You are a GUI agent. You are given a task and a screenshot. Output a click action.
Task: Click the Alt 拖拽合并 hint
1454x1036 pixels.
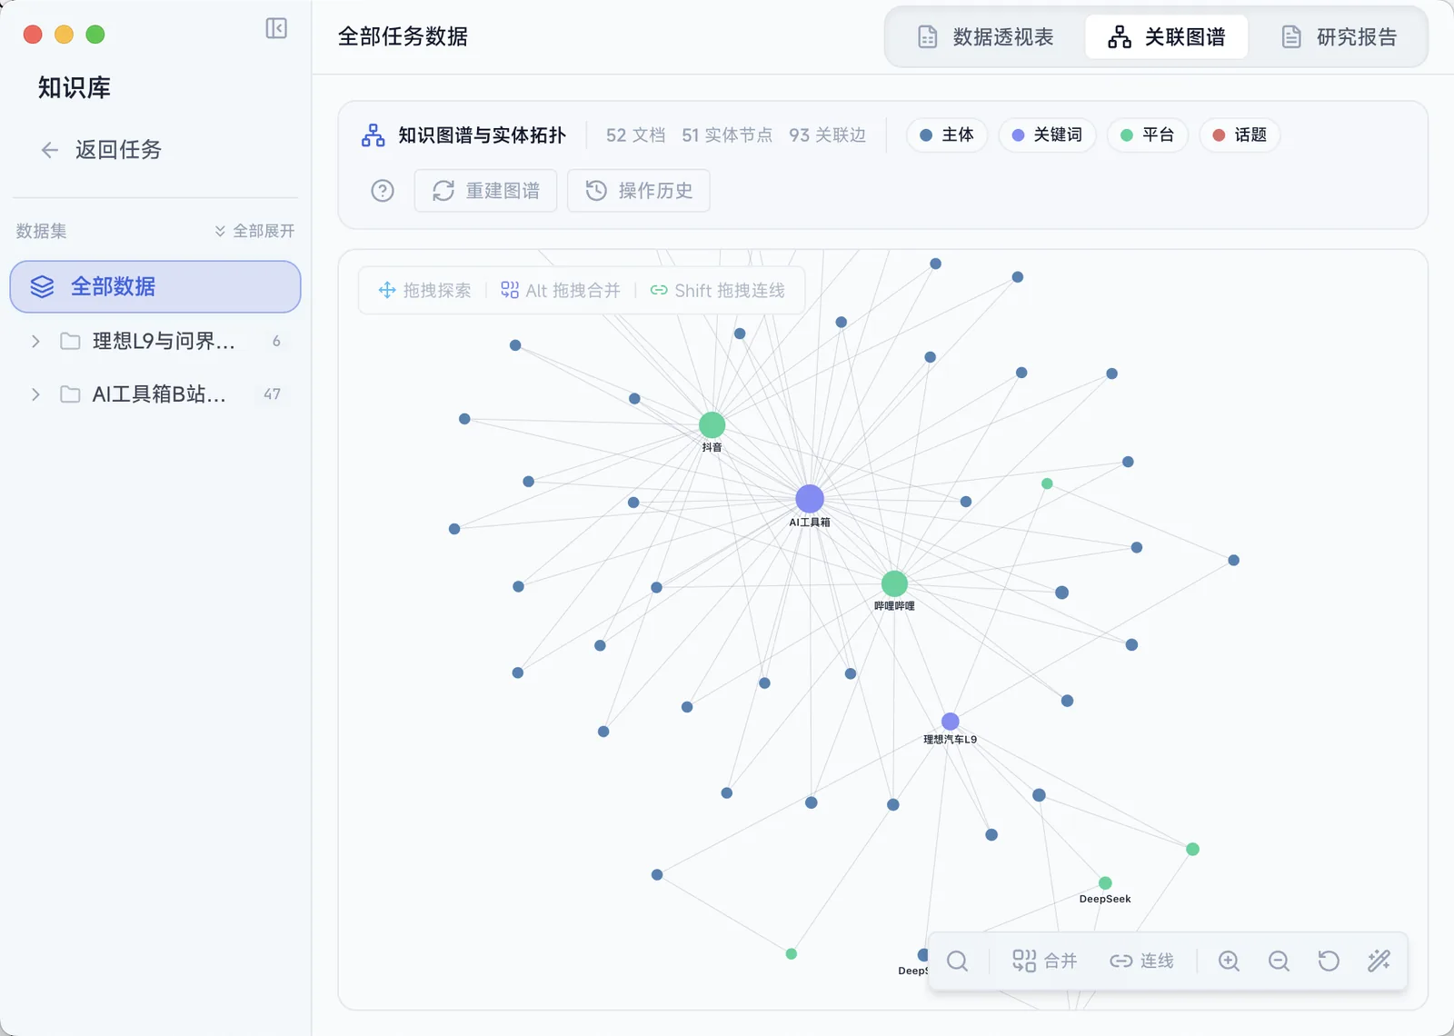pos(561,290)
